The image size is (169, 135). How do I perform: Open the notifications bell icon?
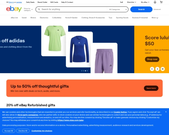tap(155, 2)
